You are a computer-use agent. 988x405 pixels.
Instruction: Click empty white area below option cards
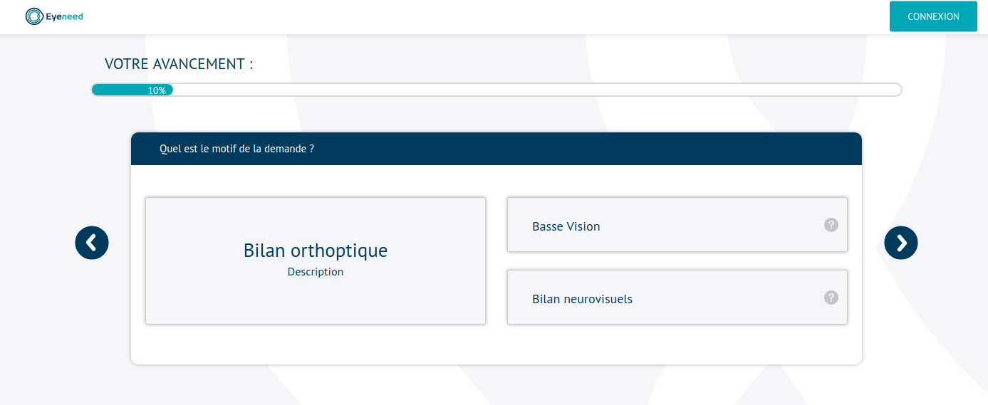click(x=496, y=345)
